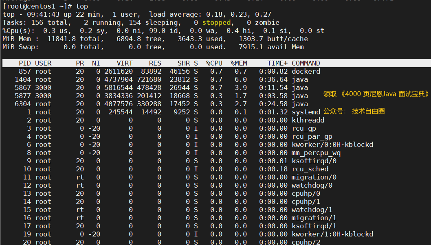Click the yellow 'stopped' word

(x=216, y=22)
